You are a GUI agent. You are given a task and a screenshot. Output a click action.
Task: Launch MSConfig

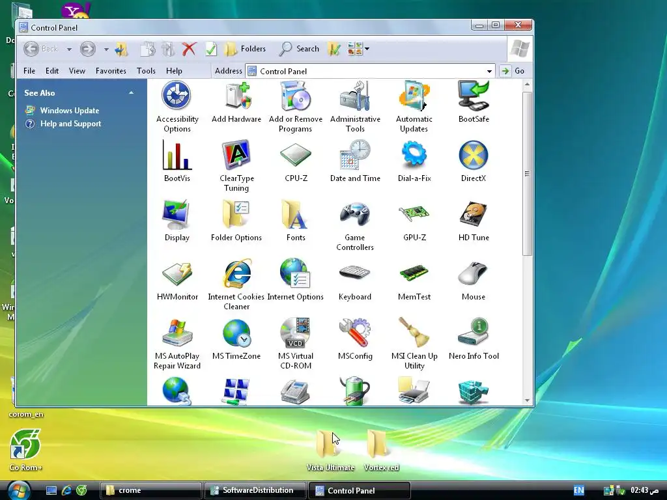click(x=355, y=339)
